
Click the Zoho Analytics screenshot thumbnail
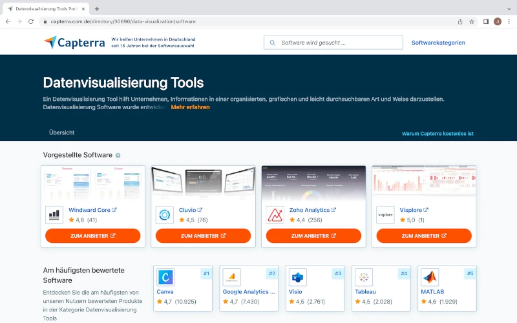pos(313,183)
